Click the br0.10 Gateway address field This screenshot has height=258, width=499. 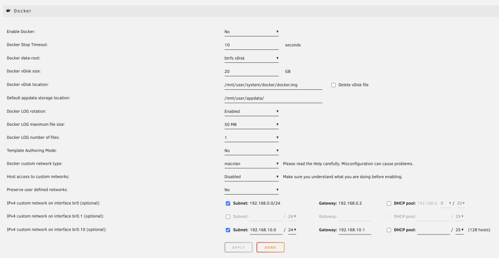pos(355,230)
